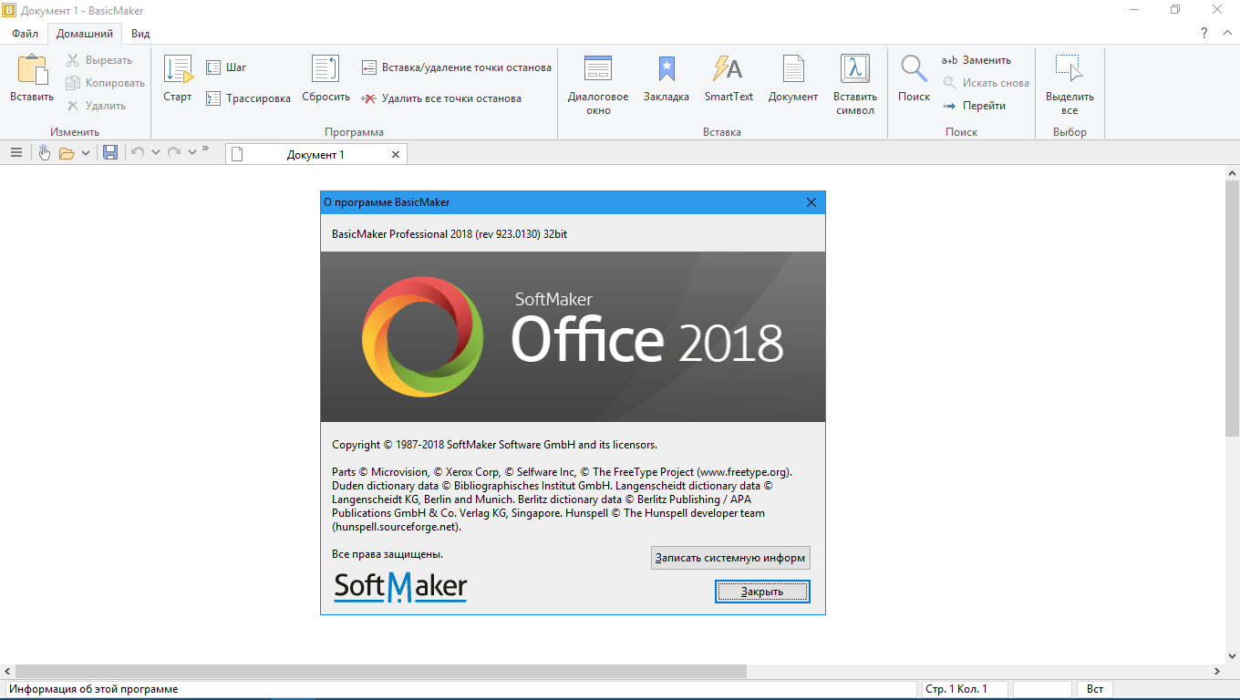Image resolution: width=1240 pixels, height=700 pixels.
Task: Click the Вставить paste icon
Action: pos(32,71)
